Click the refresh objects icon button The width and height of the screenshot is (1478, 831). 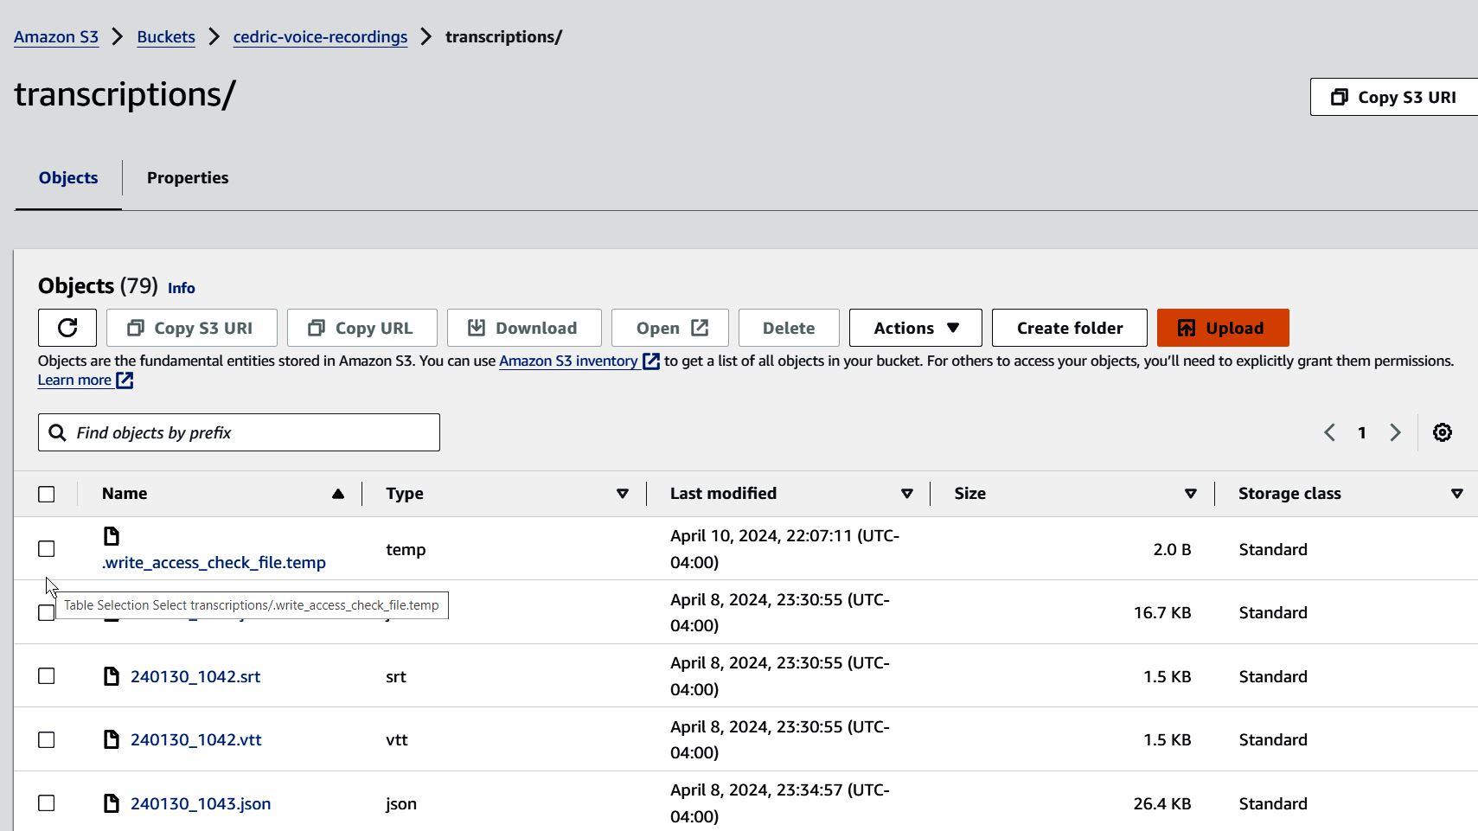[67, 328]
